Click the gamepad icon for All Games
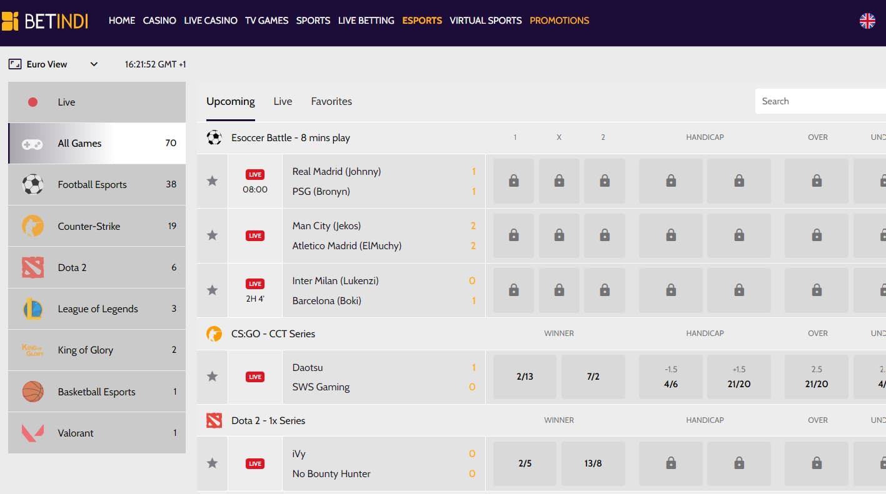Image resolution: width=886 pixels, height=494 pixels. click(33, 144)
